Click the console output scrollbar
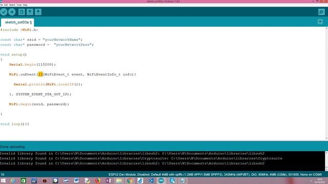This screenshot has width=328, height=184. [326, 161]
